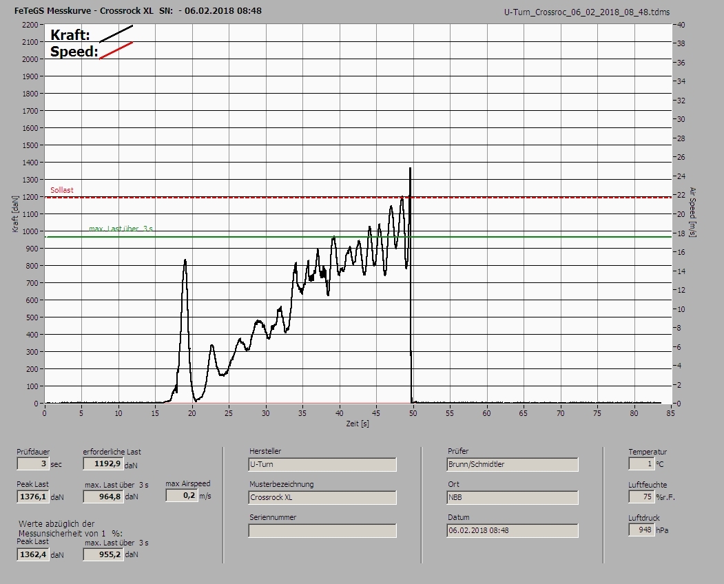This screenshot has width=724, height=584.
Task: Click the 40 tick on the Air Speed axis
Action: click(681, 25)
